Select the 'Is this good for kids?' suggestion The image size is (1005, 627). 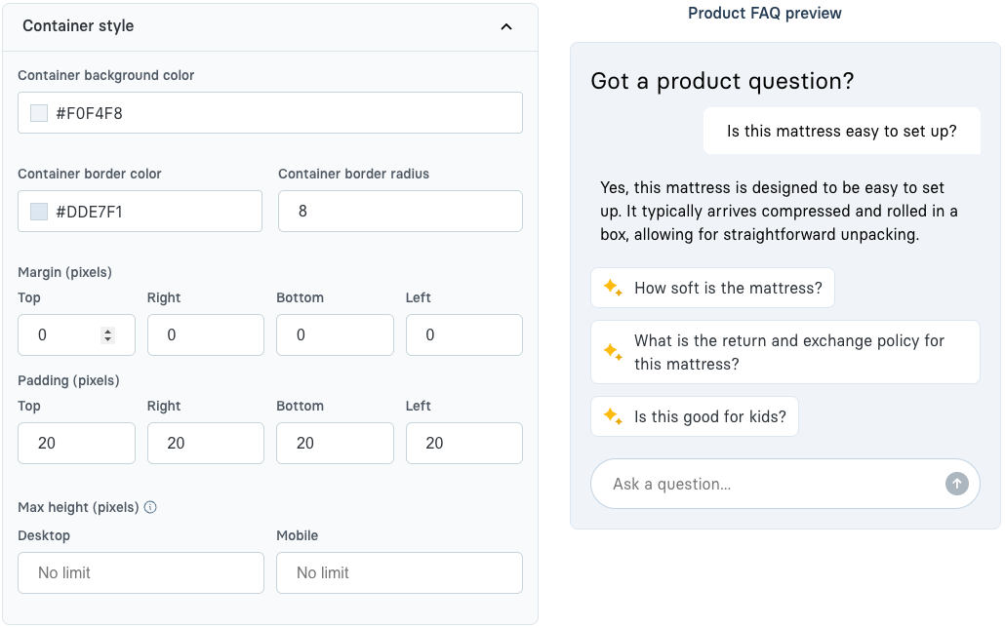695,416
